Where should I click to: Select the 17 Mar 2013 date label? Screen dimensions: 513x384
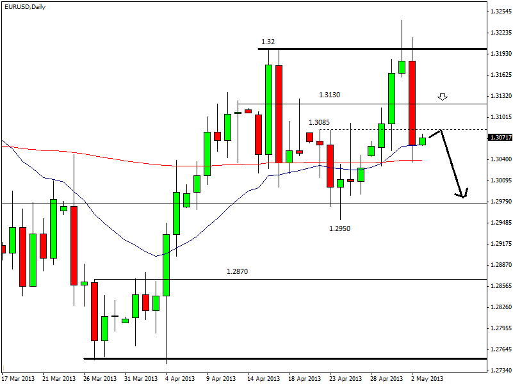(19, 378)
